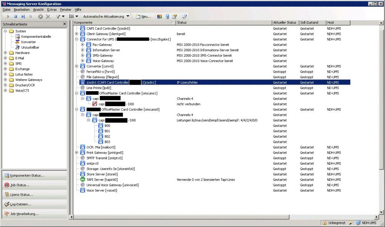Open Unzustellbar in the Schnellstartleiste

(x=30, y=47)
